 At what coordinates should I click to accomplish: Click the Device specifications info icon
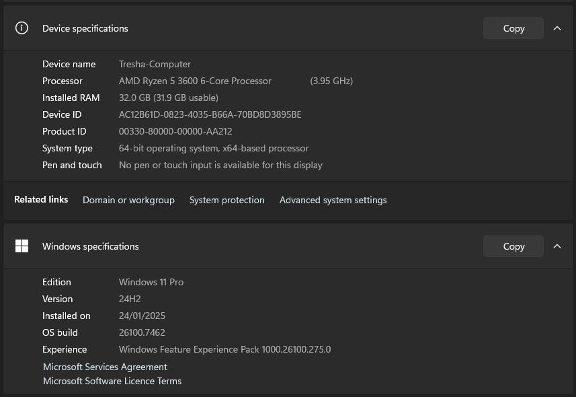22,28
